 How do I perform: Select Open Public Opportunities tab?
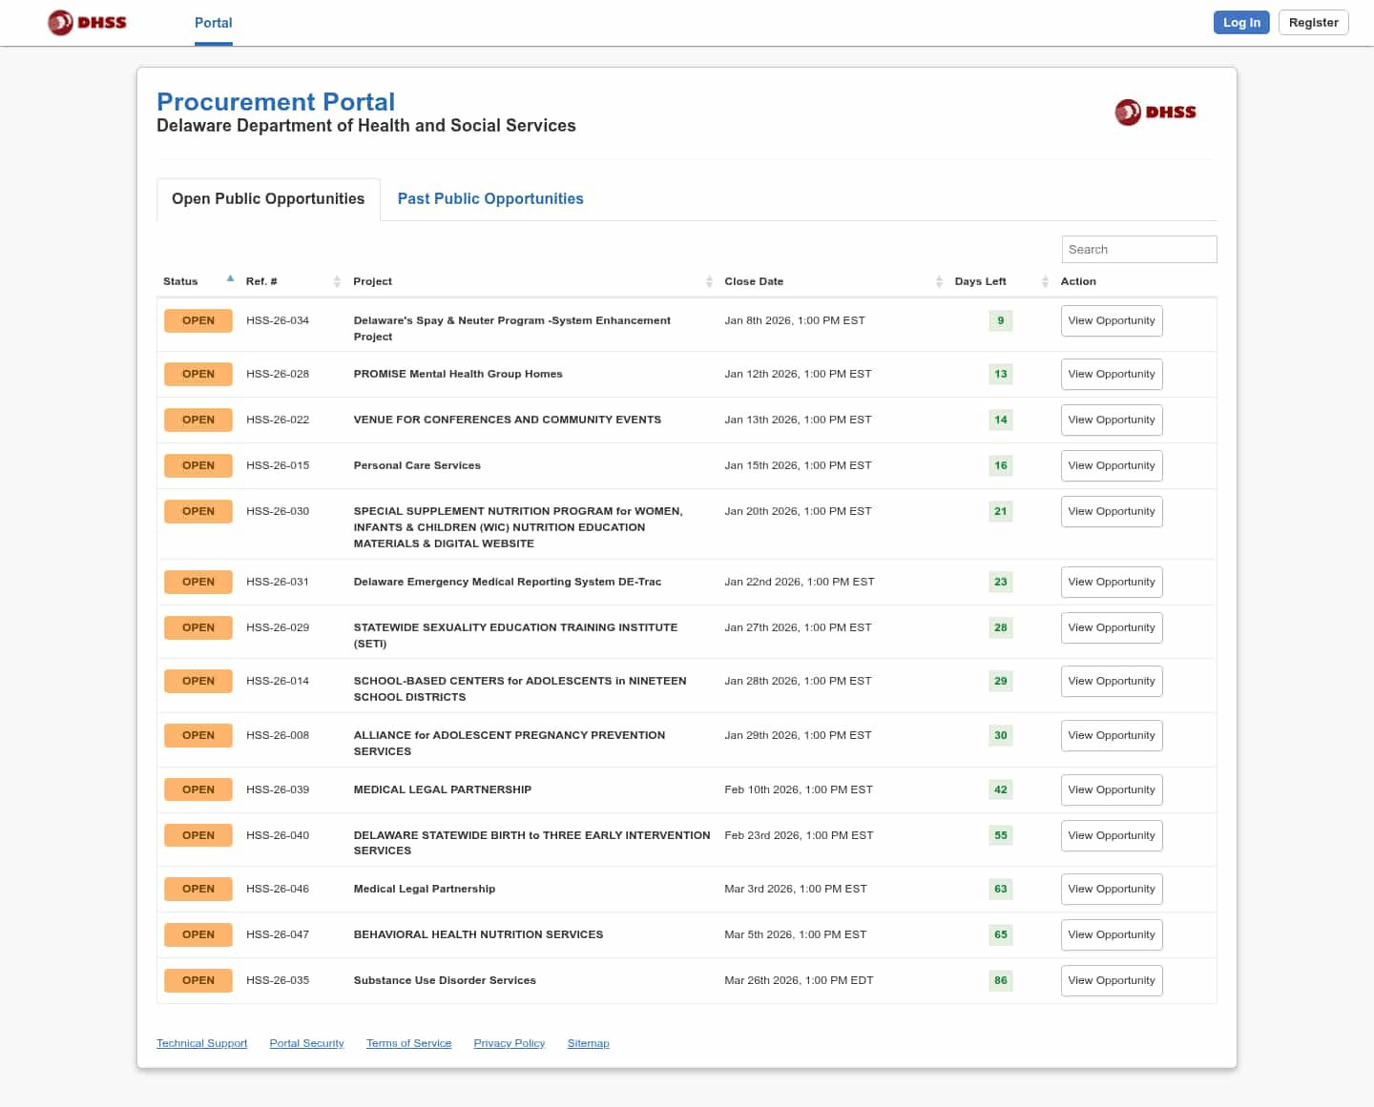coord(268,198)
